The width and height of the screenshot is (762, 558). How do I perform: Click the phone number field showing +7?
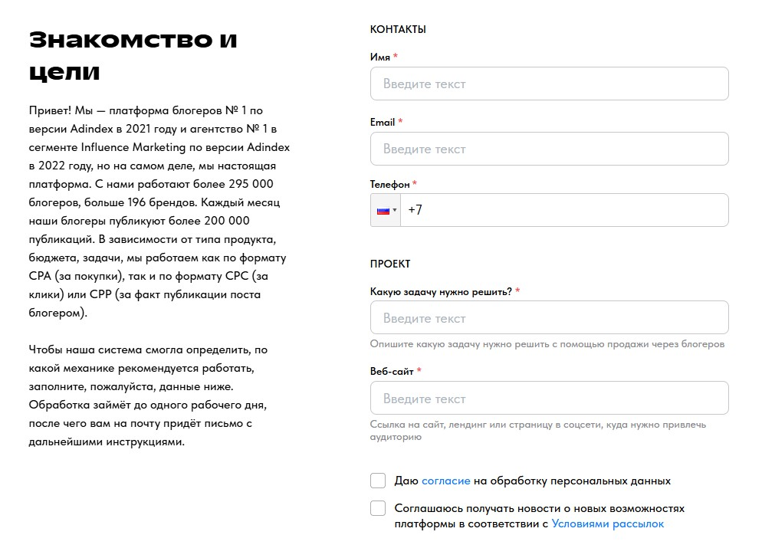(564, 210)
